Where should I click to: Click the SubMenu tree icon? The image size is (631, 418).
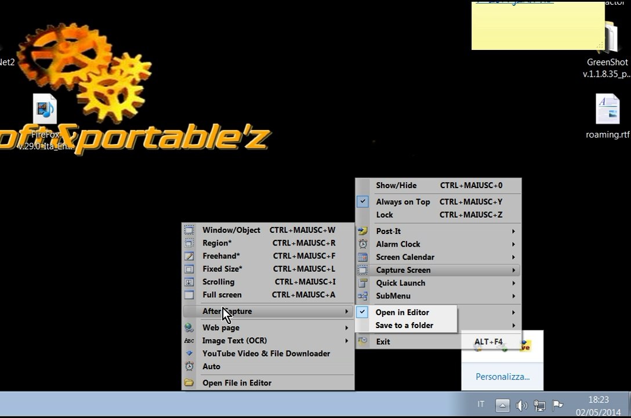point(362,296)
